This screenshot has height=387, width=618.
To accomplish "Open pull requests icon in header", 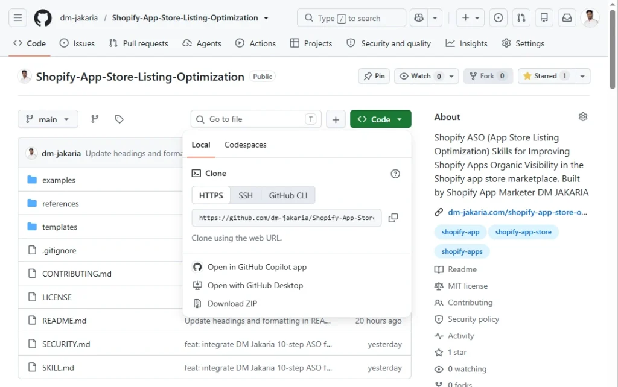I will 521,17.
